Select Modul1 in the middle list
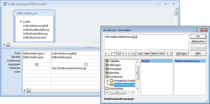 tap(157, 61)
